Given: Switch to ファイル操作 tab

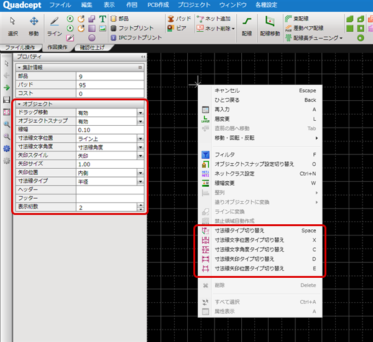Looking at the screenshot, I should [x=21, y=47].
